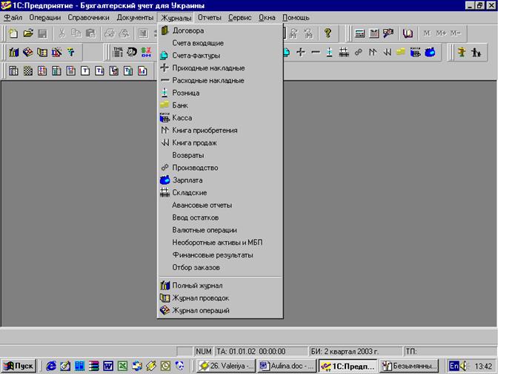Choose Приходные накладные menu entry
Image resolution: width=509 pixels, height=374 pixels.
tap(207, 68)
